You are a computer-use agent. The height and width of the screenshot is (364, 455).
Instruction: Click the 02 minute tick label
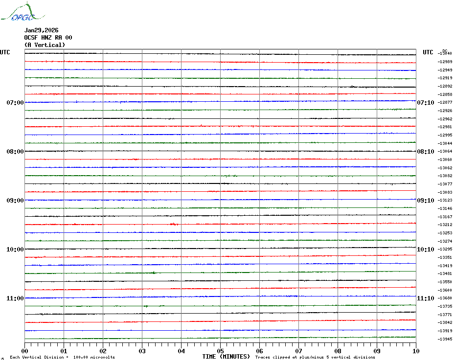click(103, 351)
